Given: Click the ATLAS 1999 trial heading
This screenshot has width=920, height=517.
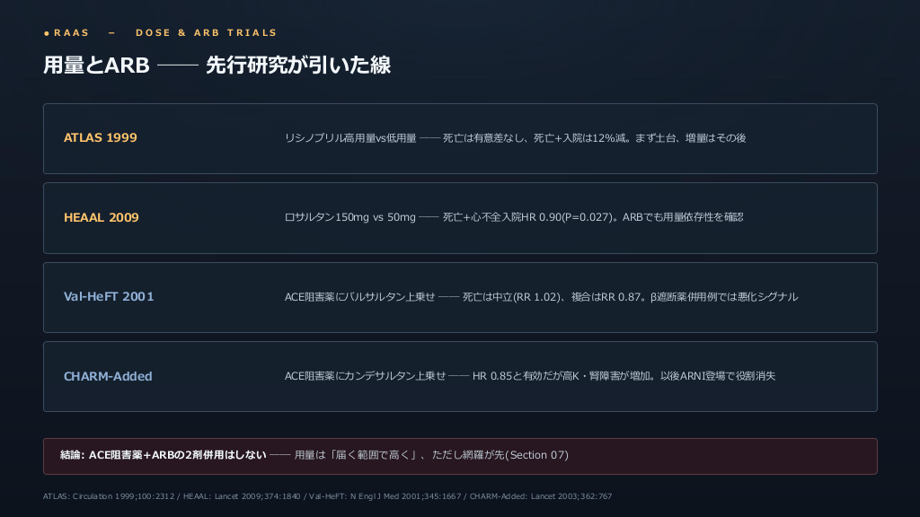Looking at the screenshot, I should [x=101, y=137].
